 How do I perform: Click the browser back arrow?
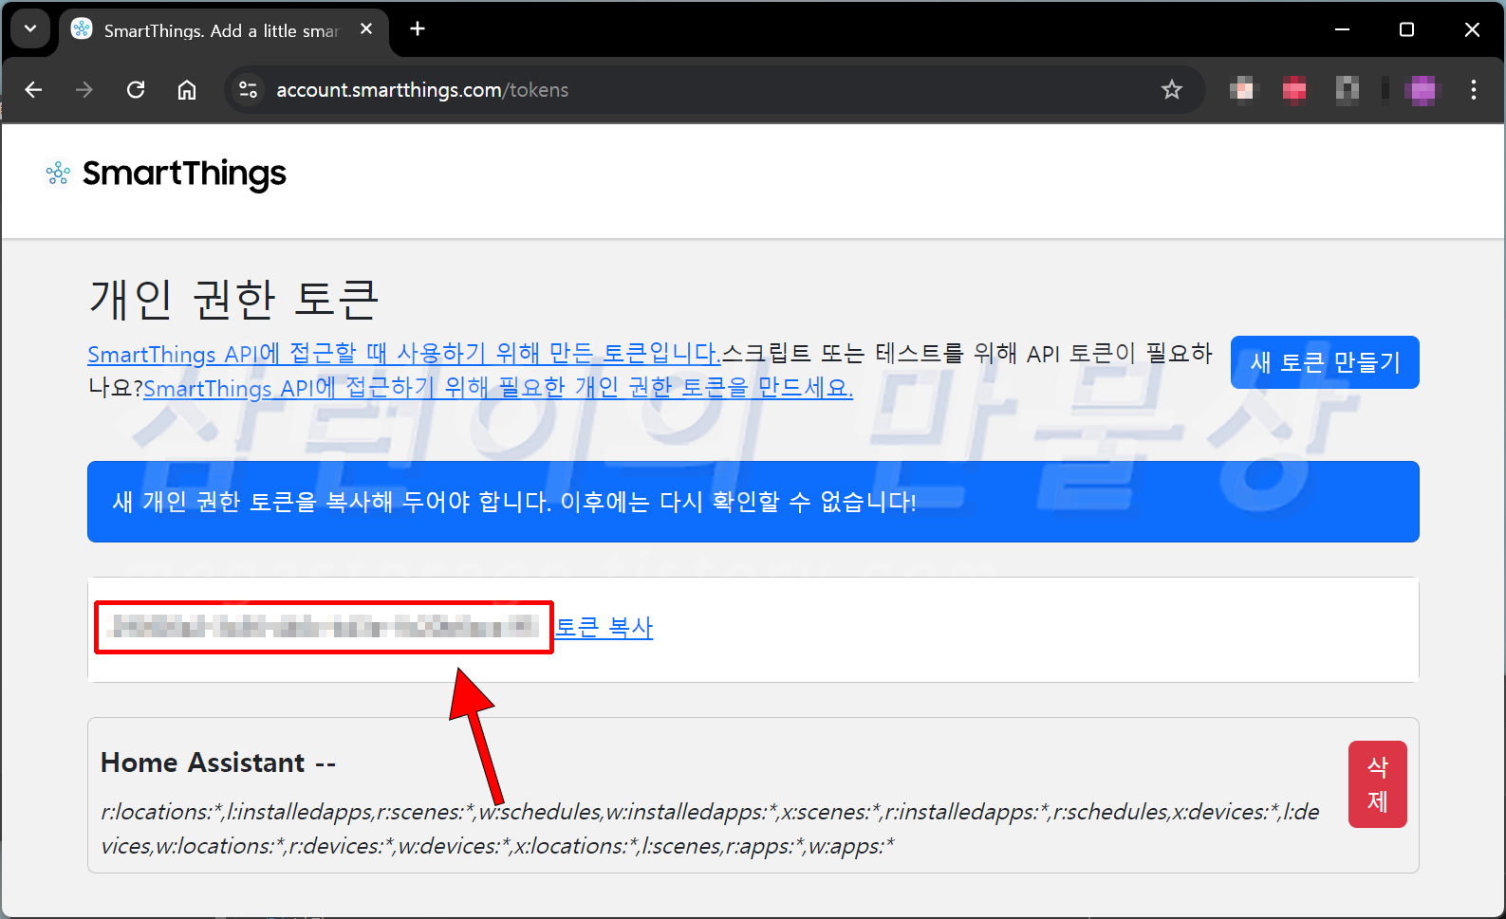34,90
